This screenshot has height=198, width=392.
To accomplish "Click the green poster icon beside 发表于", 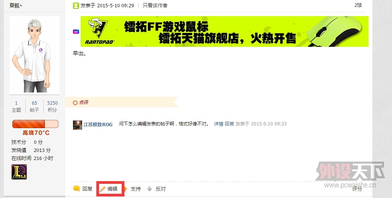I will point(76,5).
